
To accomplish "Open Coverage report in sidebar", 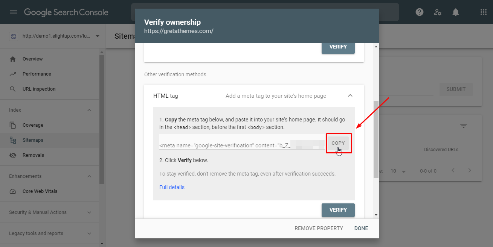I will click(x=33, y=125).
